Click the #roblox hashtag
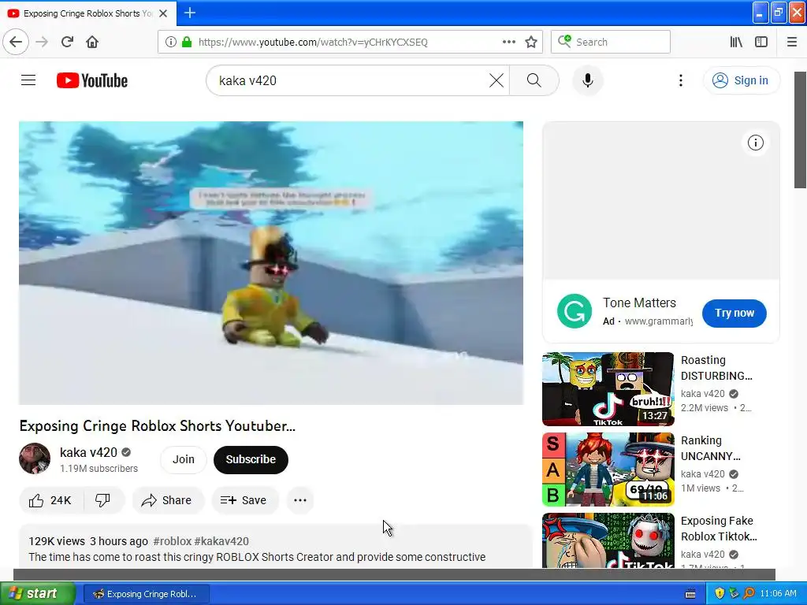Viewport: 807px width, 605px height. pos(173,541)
